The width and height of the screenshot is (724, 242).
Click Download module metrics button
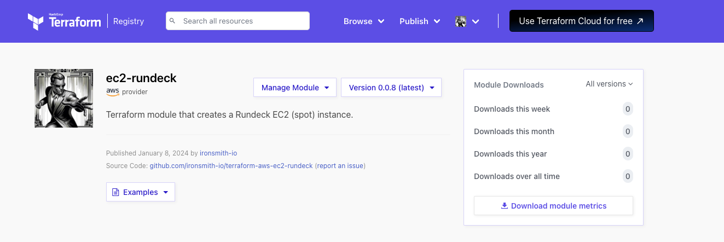pos(553,206)
